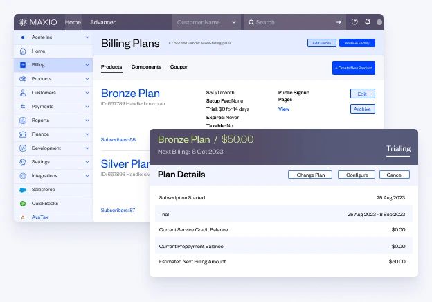Open notifications bell icon
432x302 pixels.
(x=368, y=21)
